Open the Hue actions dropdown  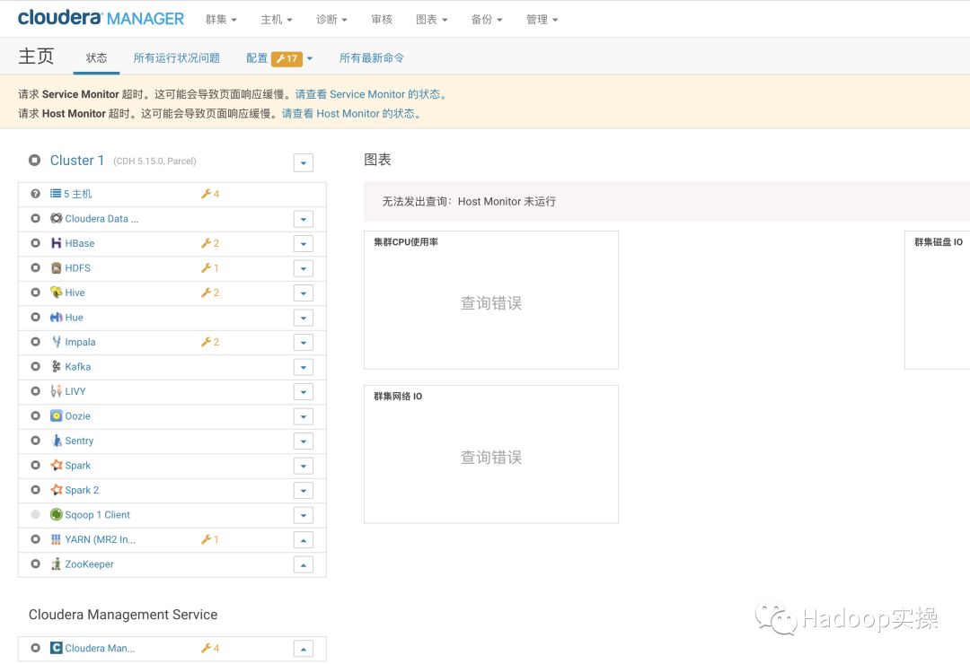[x=304, y=318]
